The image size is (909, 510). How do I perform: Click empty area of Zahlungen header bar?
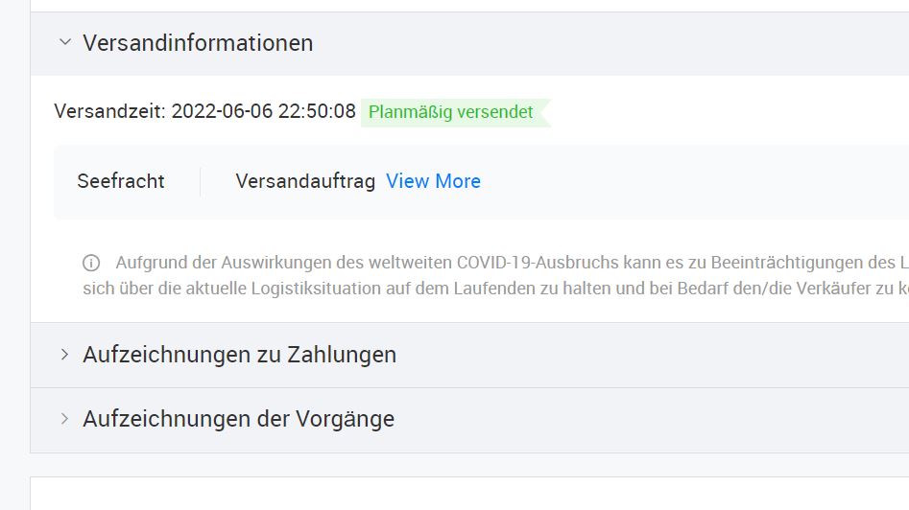(649, 355)
